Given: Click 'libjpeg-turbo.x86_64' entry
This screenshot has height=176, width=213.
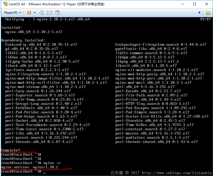Looking at the screenshot, I should [x=42, y=62].
